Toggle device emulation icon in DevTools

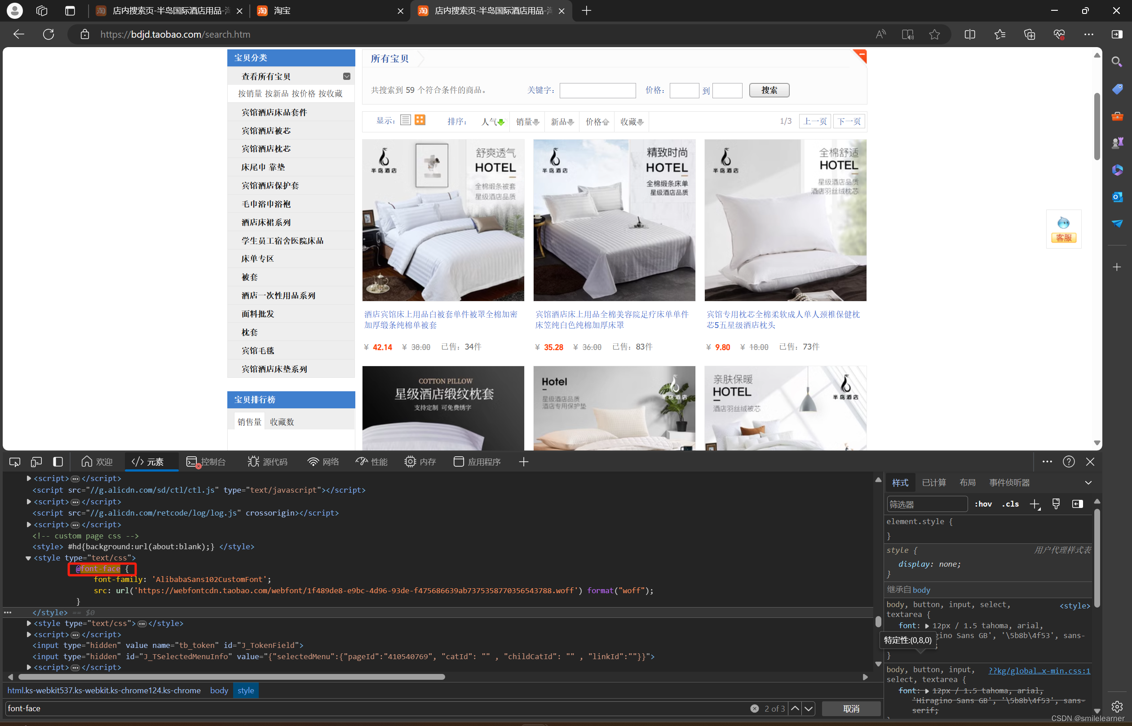36,462
